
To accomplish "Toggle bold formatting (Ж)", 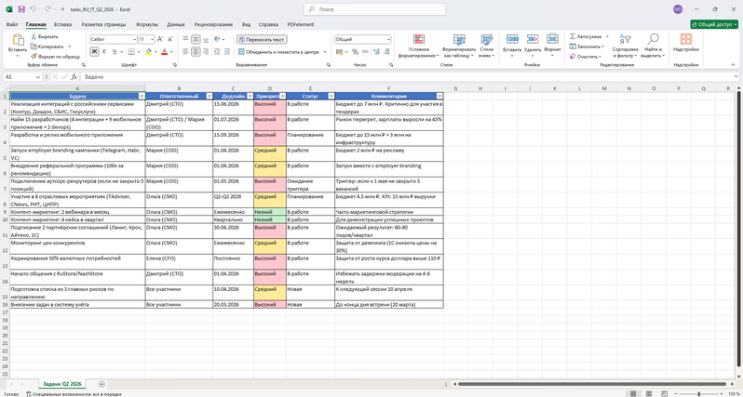I will [94, 52].
